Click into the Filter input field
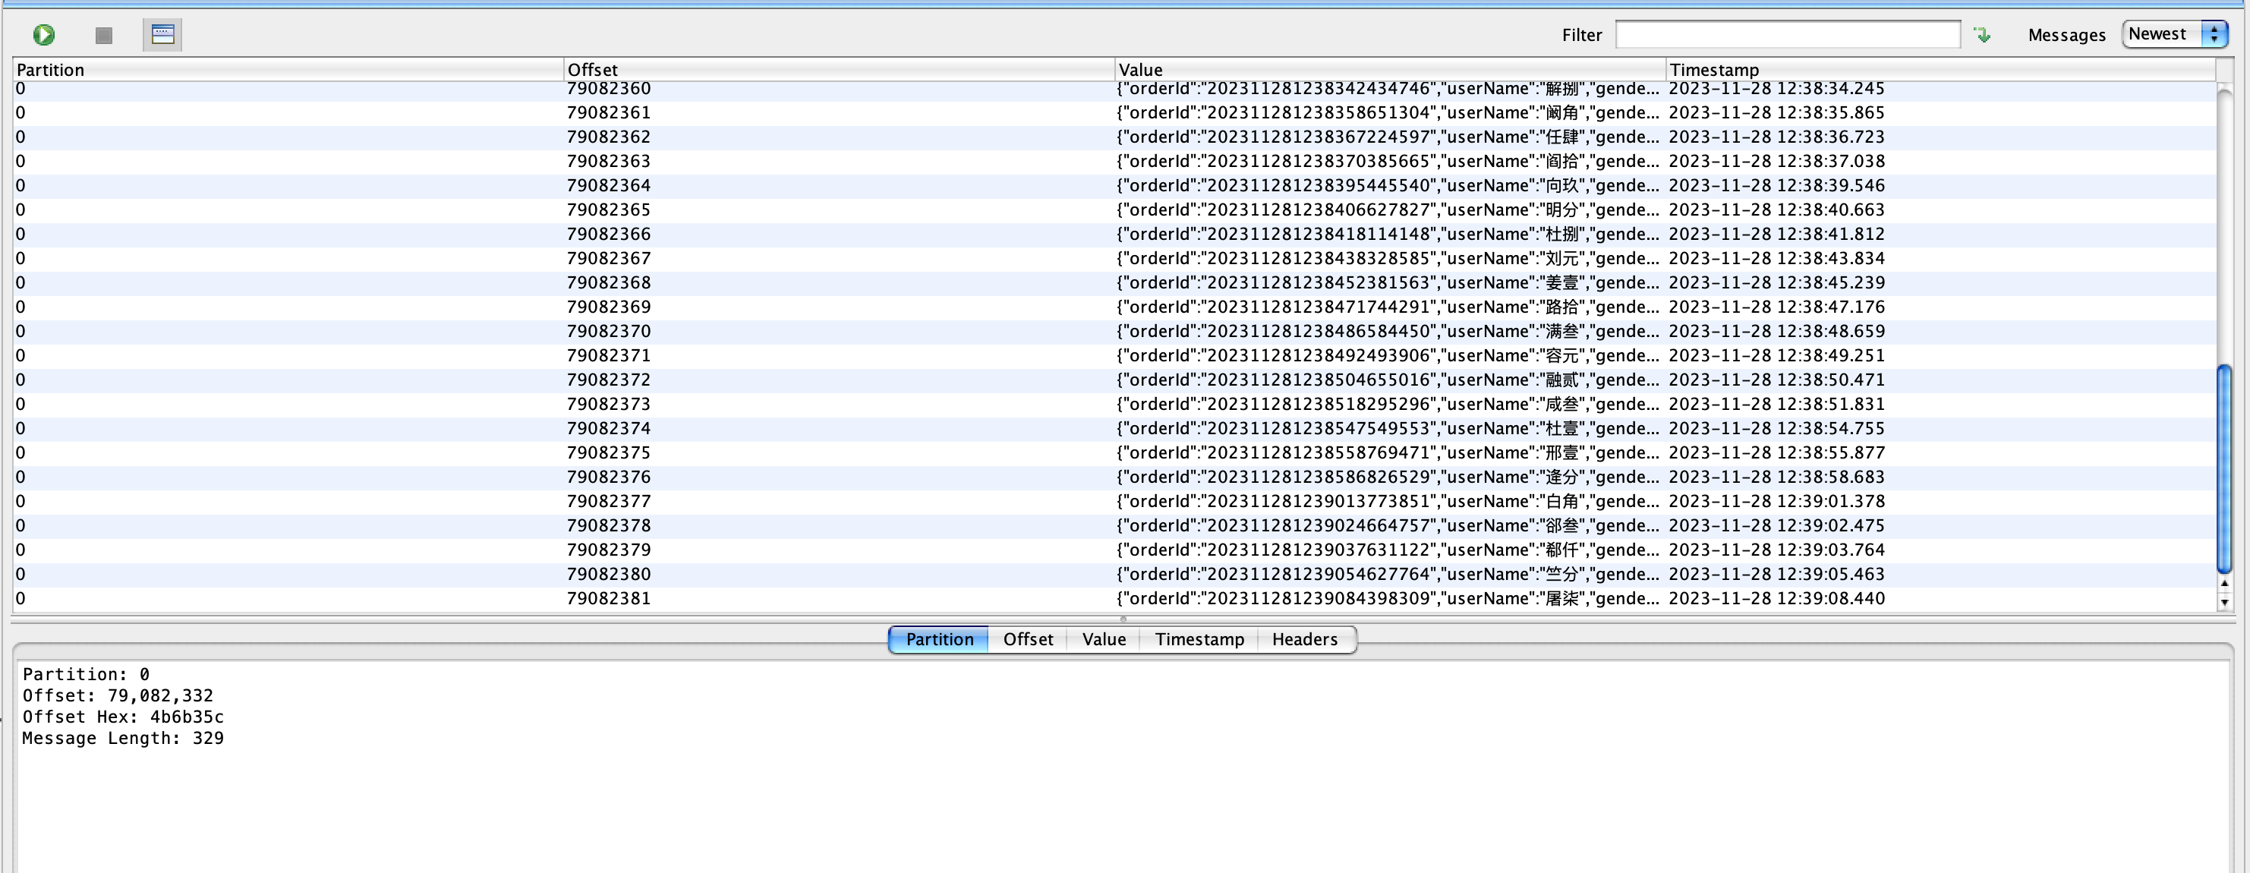Image resolution: width=2250 pixels, height=873 pixels. [x=1788, y=34]
